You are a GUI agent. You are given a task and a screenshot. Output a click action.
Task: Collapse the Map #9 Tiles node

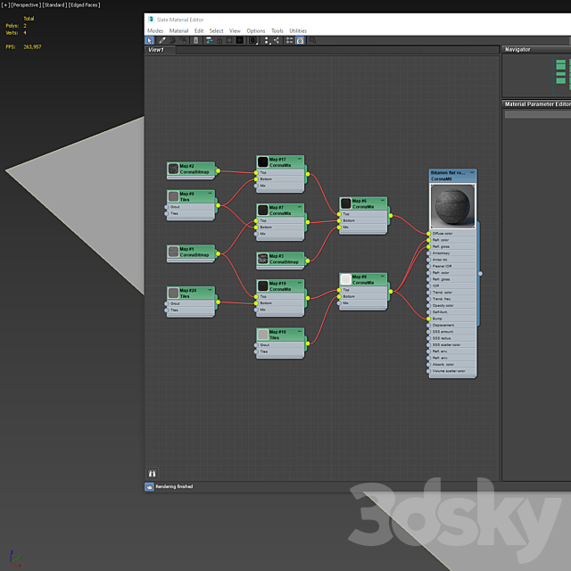click(210, 193)
